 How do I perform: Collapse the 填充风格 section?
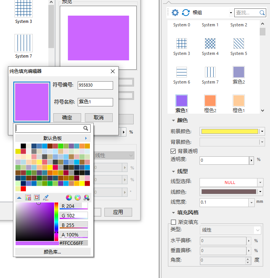174,212
